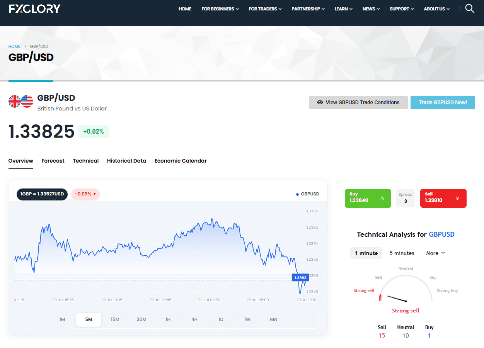Click the UK and US flags icon

[21, 101]
